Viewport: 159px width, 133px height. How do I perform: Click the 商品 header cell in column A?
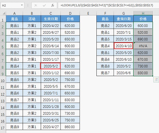[14, 19]
